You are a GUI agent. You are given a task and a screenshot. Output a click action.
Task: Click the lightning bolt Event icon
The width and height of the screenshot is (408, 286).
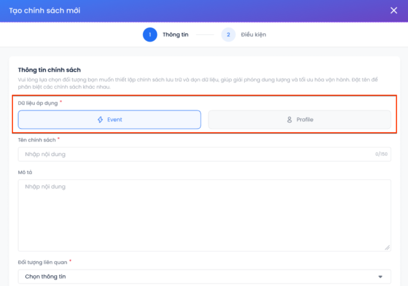(x=100, y=120)
